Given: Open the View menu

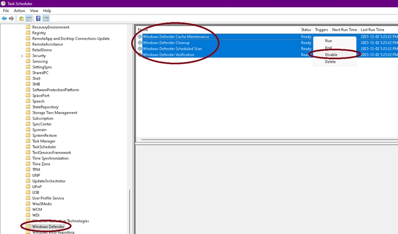Looking at the screenshot, I should coord(34,11).
